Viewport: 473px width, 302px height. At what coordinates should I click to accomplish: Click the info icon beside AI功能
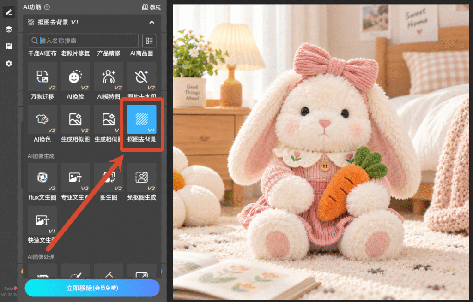pos(47,7)
